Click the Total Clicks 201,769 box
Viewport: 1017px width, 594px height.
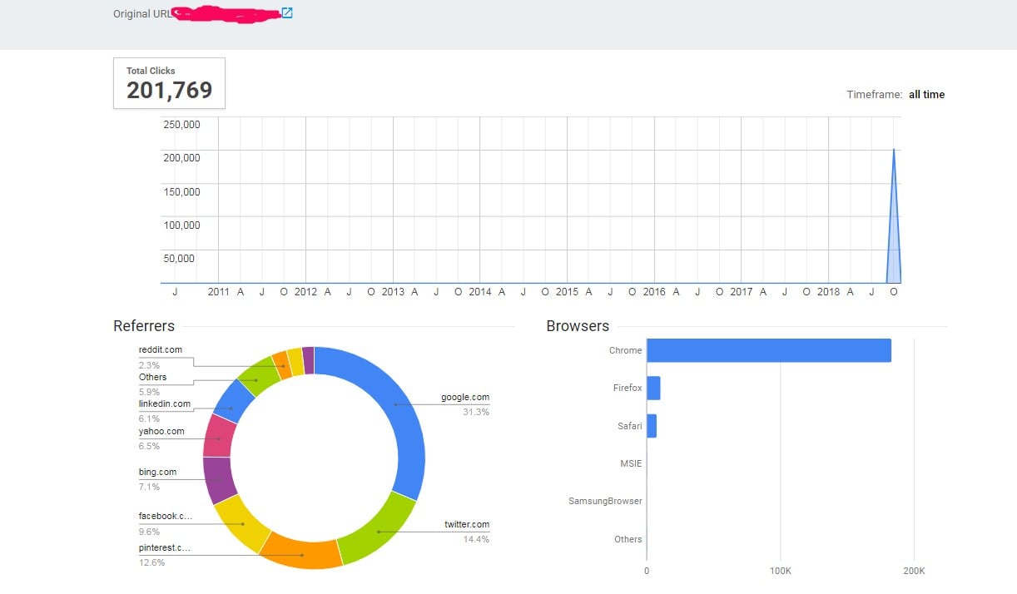(x=169, y=83)
